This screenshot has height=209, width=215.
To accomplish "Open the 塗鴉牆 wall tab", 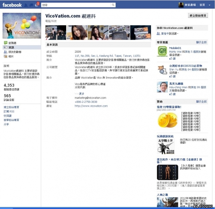I will pyautogui.click(x=12, y=43).
